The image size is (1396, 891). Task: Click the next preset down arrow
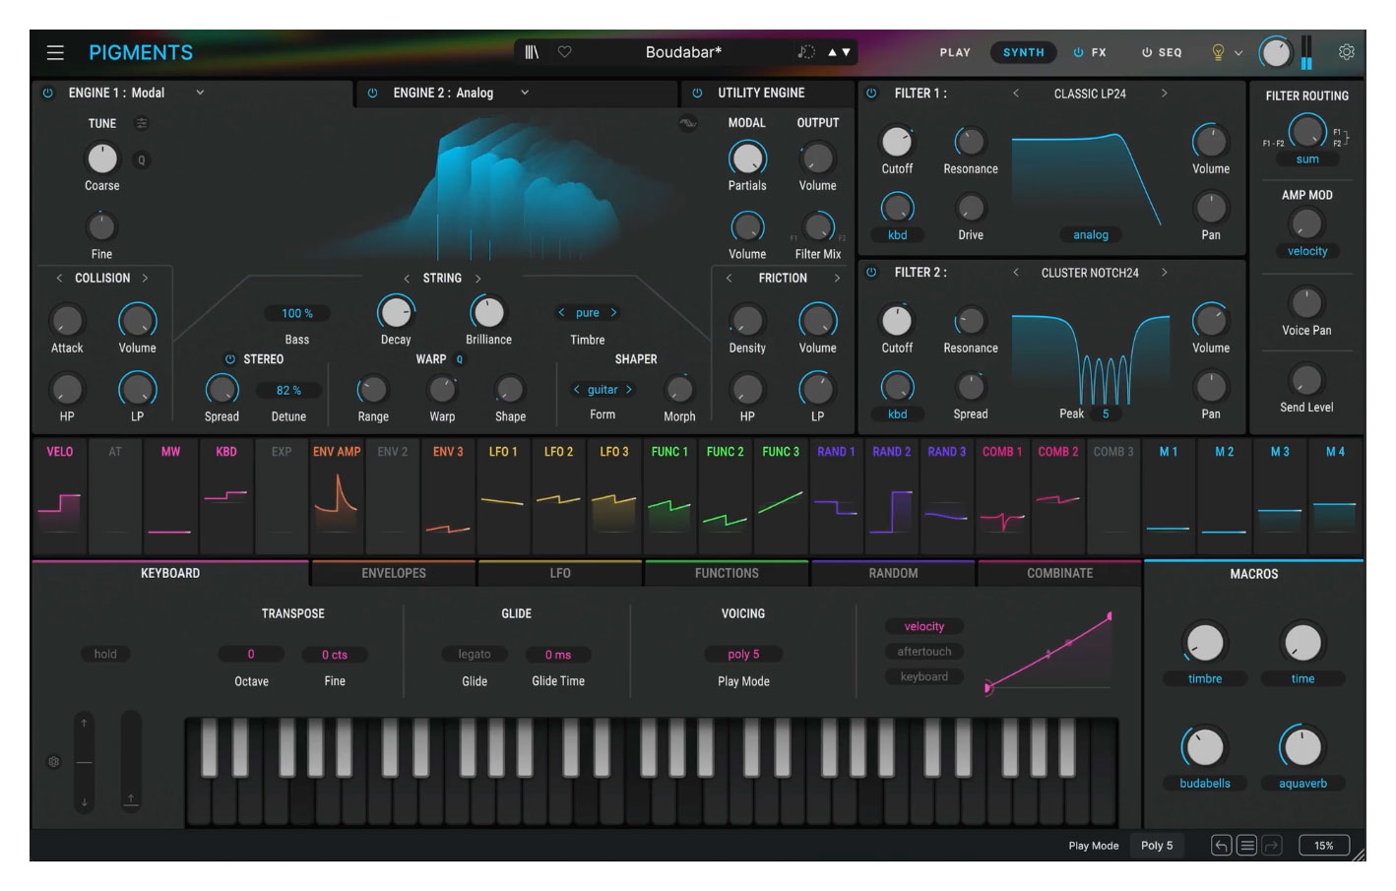click(847, 52)
